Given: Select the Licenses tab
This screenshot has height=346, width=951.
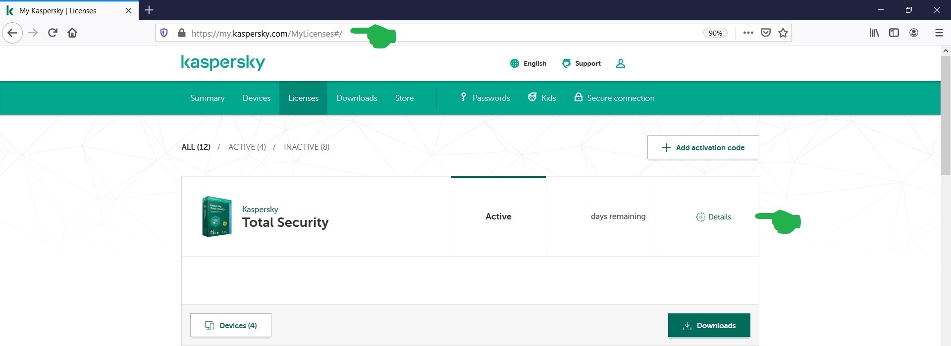Looking at the screenshot, I should (x=303, y=98).
